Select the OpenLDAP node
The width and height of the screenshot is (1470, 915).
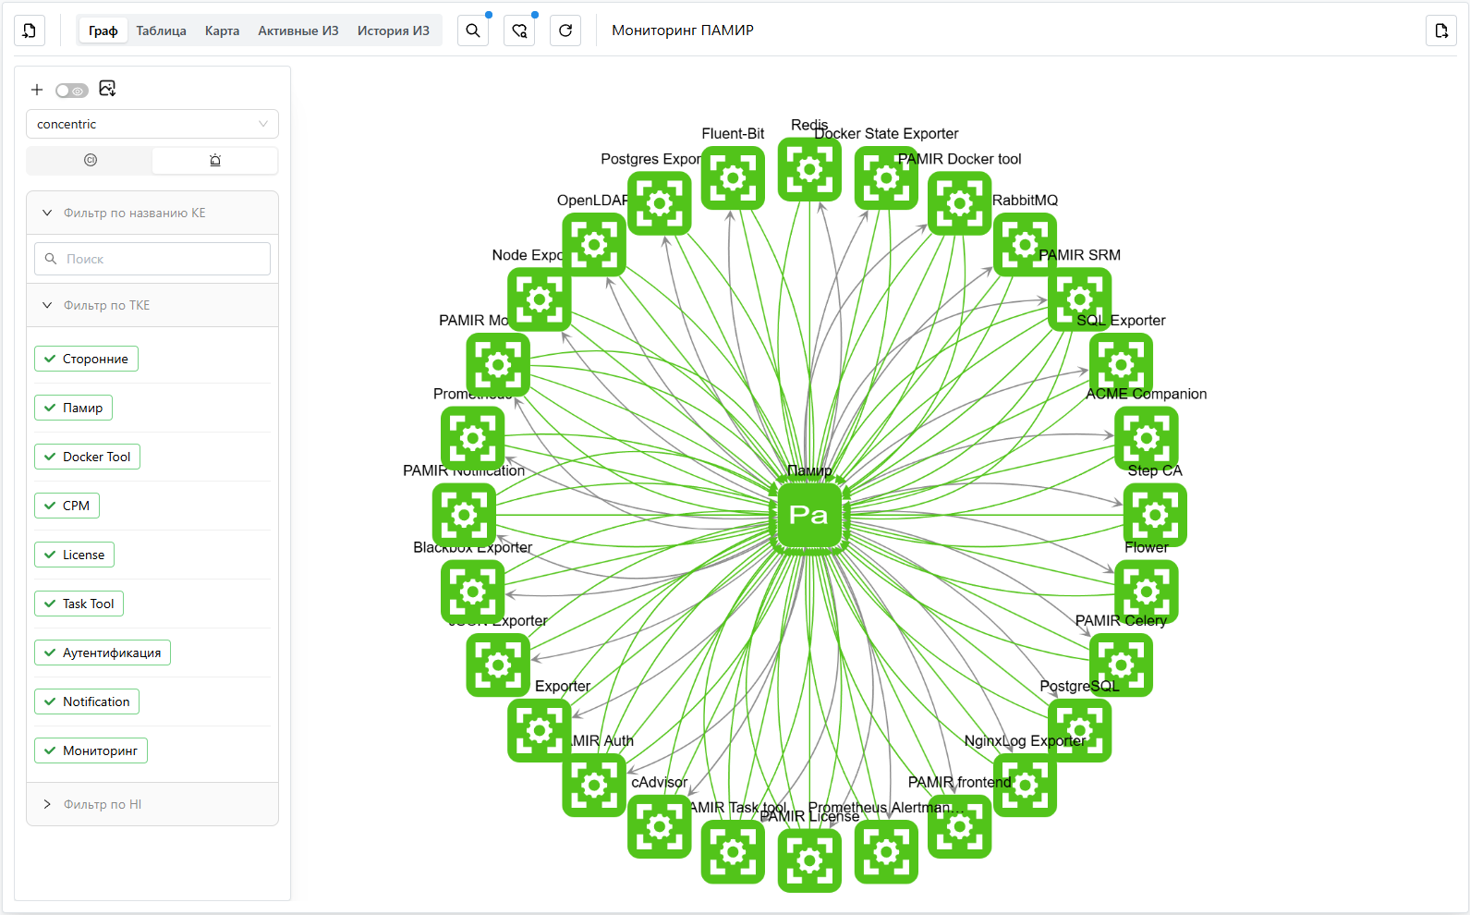tap(594, 245)
